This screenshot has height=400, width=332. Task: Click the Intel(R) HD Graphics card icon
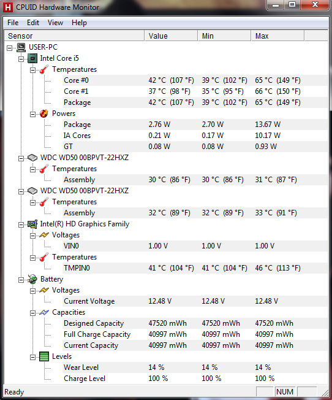tap(32, 224)
